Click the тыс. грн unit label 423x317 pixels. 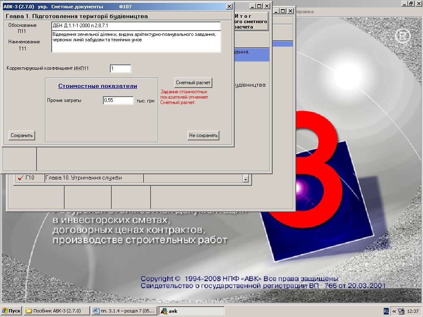point(145,101)
